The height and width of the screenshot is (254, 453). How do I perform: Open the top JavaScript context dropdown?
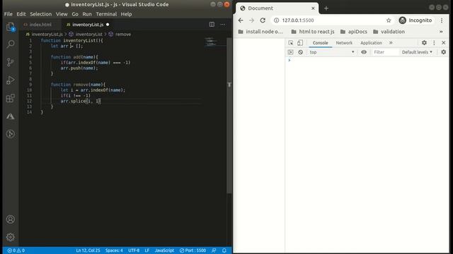point(331,52)
